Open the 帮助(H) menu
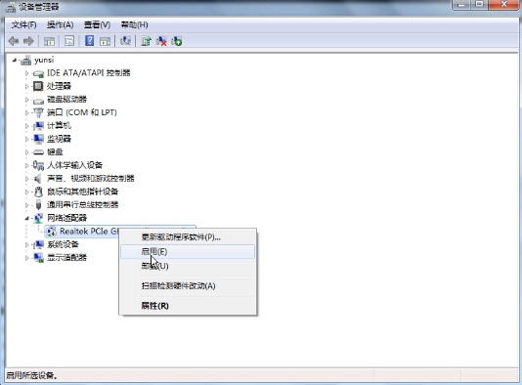 (134, 25)
